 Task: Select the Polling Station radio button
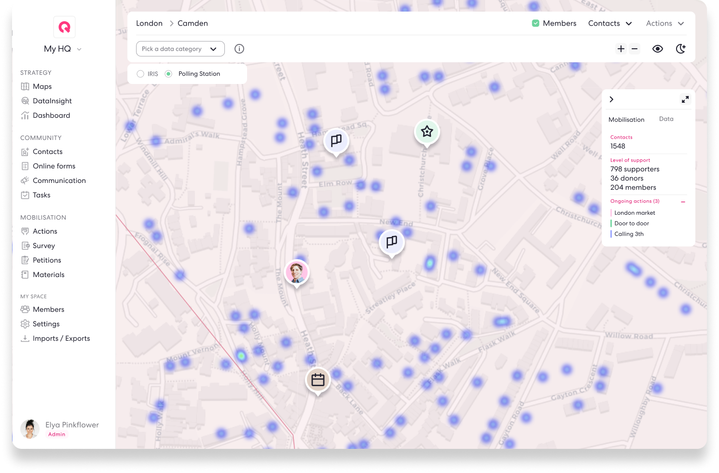(168, 73)
